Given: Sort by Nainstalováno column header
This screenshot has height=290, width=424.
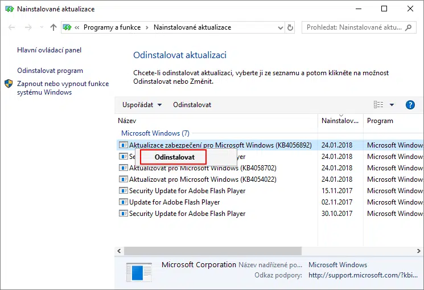Looking at the screenshot, I should [x=340, y=121].
